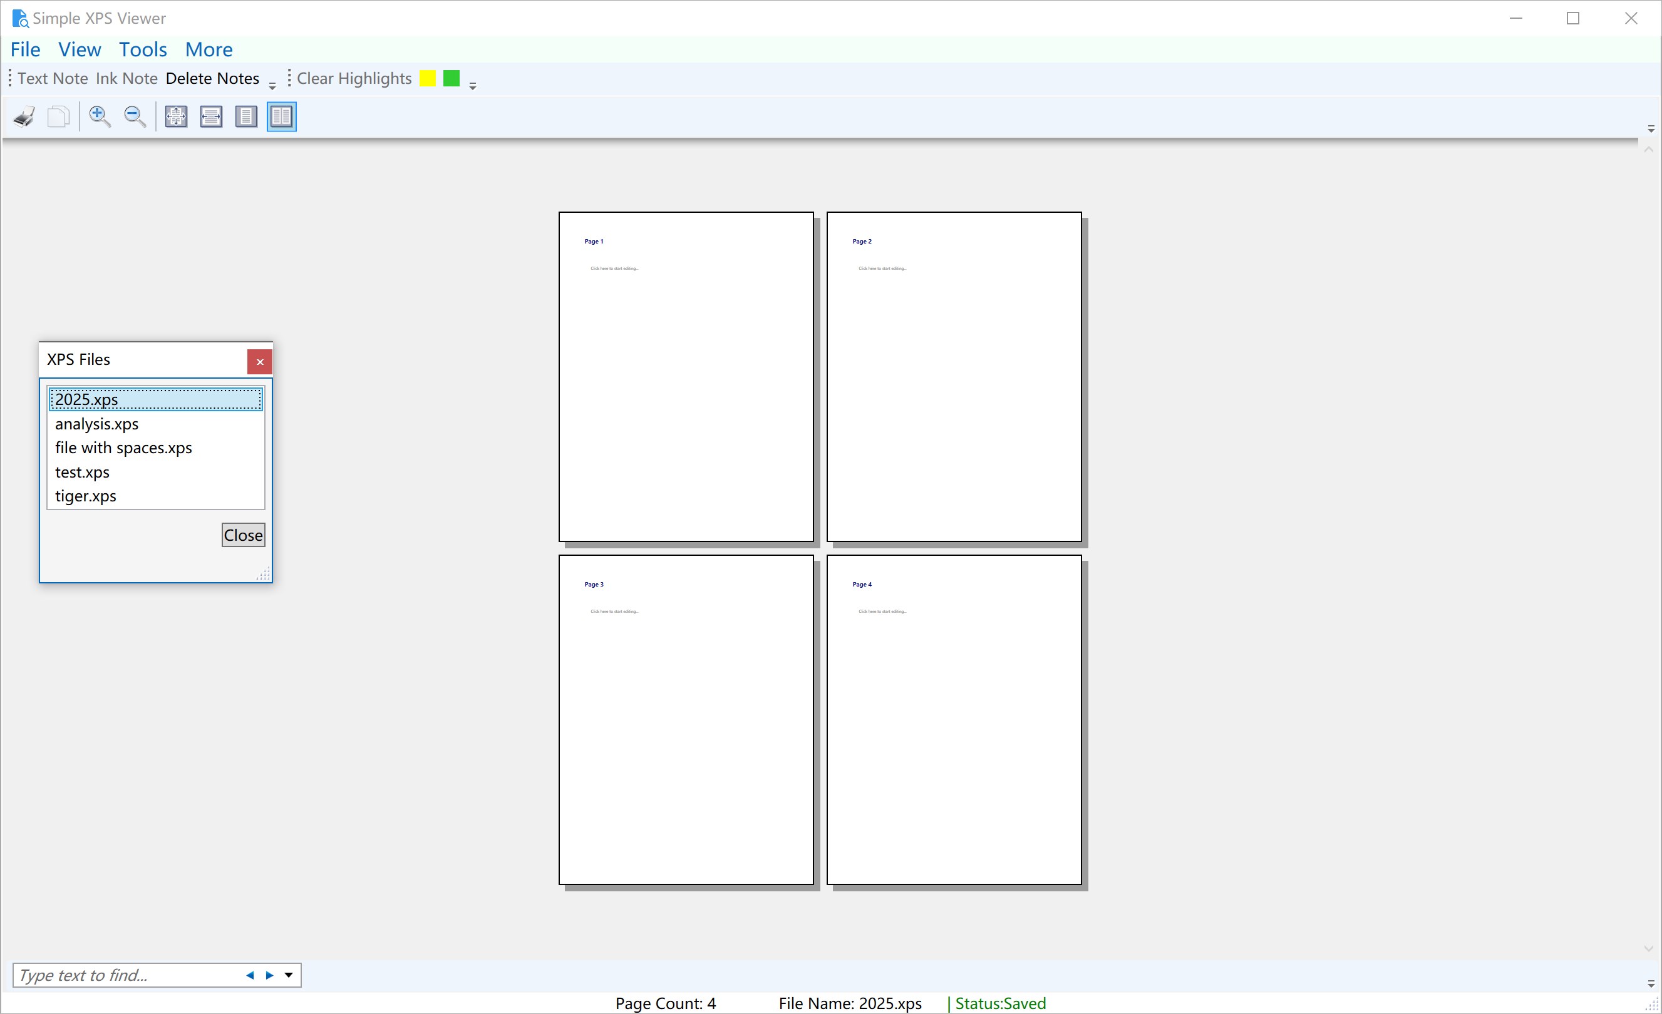Click the green highlight icon
The image size is (1662, 1014).
click(451, 78)
